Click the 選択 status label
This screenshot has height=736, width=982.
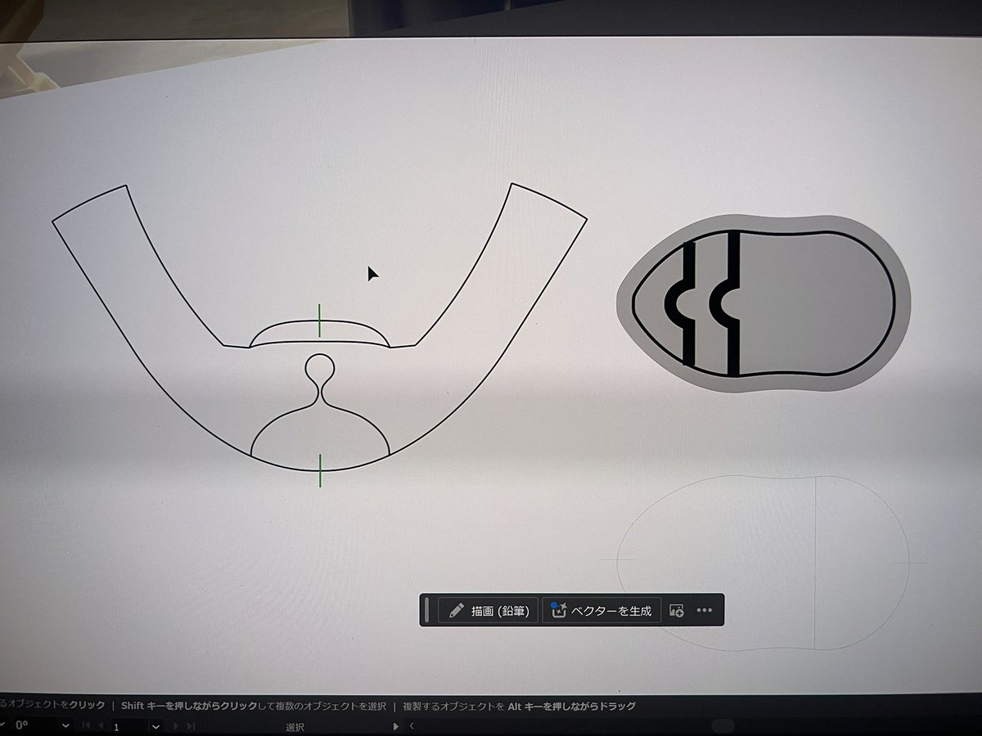tap(295, 727)
